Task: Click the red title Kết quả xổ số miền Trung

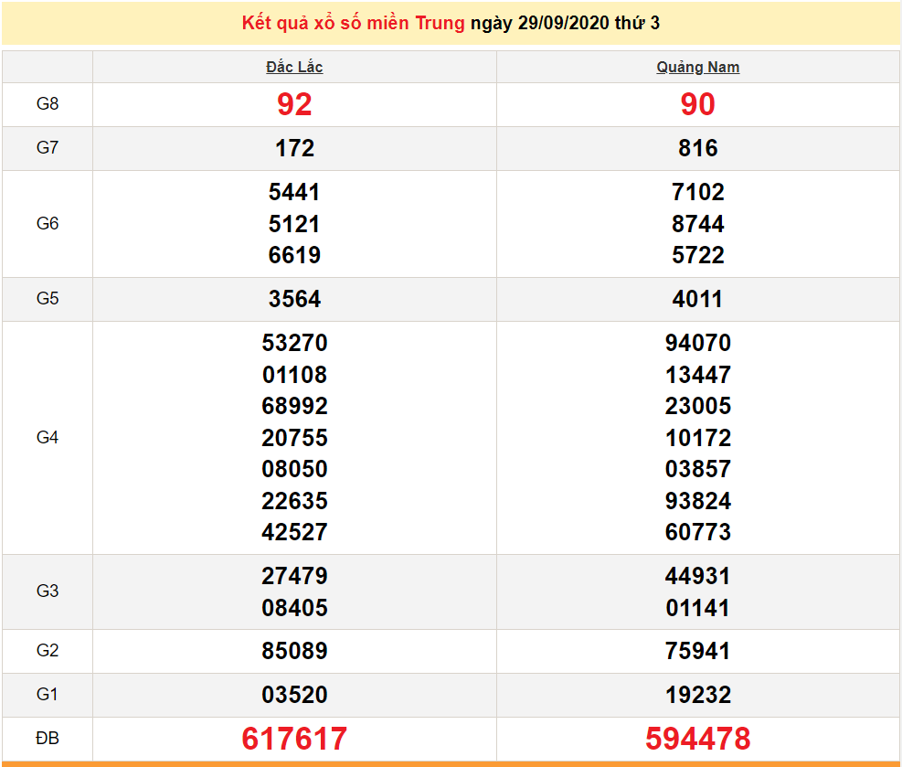Action: tap(353, 23)
